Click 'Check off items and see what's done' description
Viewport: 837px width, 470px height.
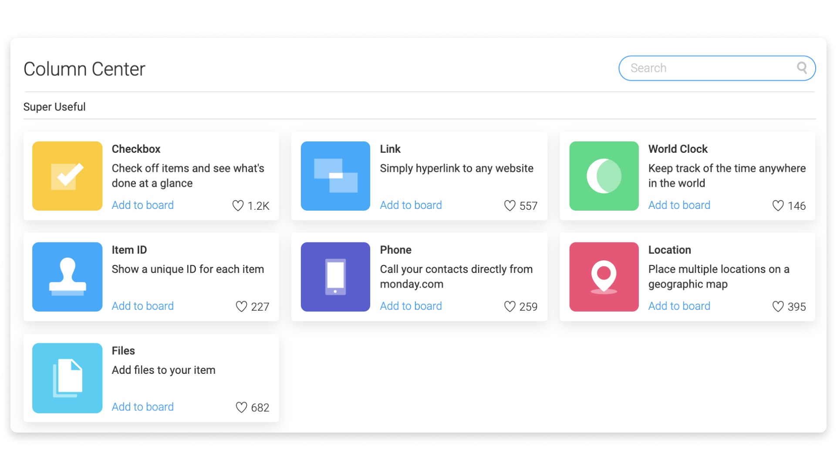click(188, 176)
